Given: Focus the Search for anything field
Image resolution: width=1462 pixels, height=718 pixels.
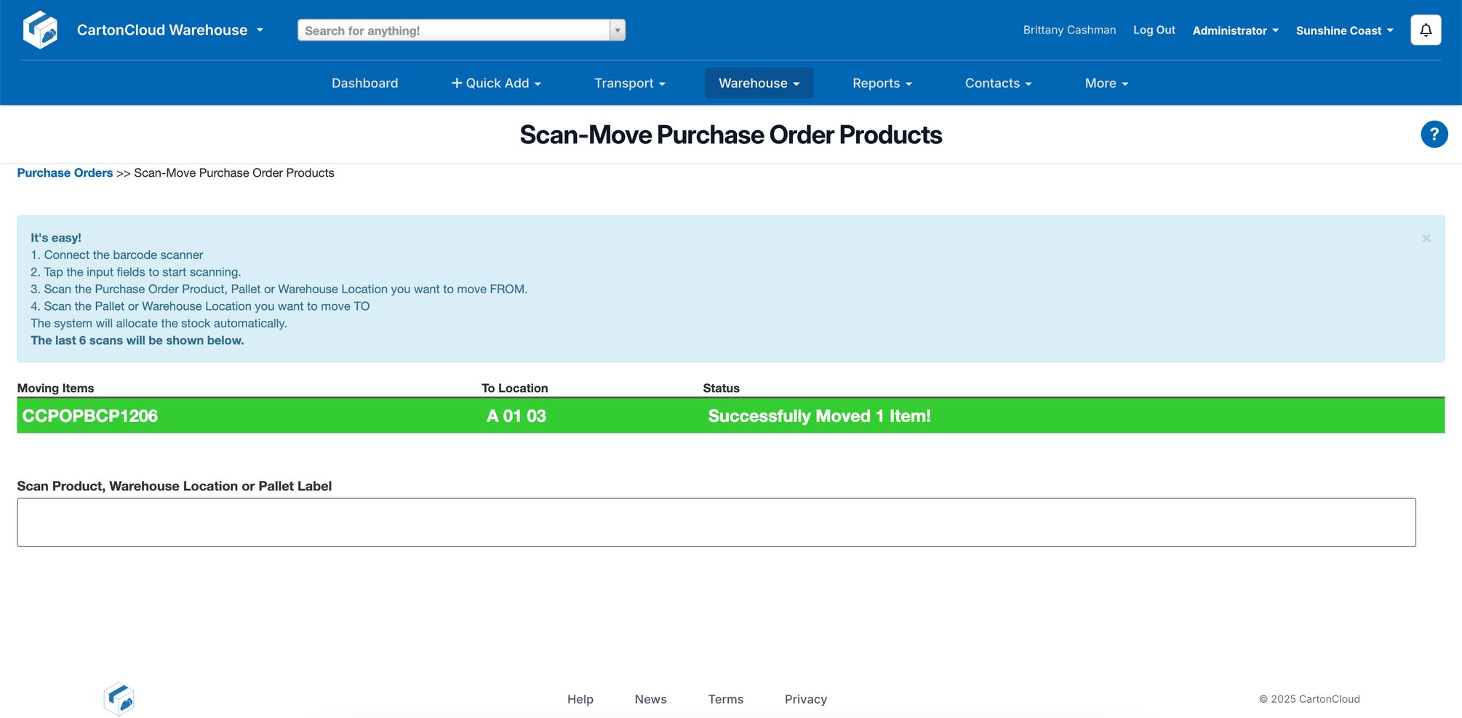Looking at the screenshot, I should pos(454,30).
